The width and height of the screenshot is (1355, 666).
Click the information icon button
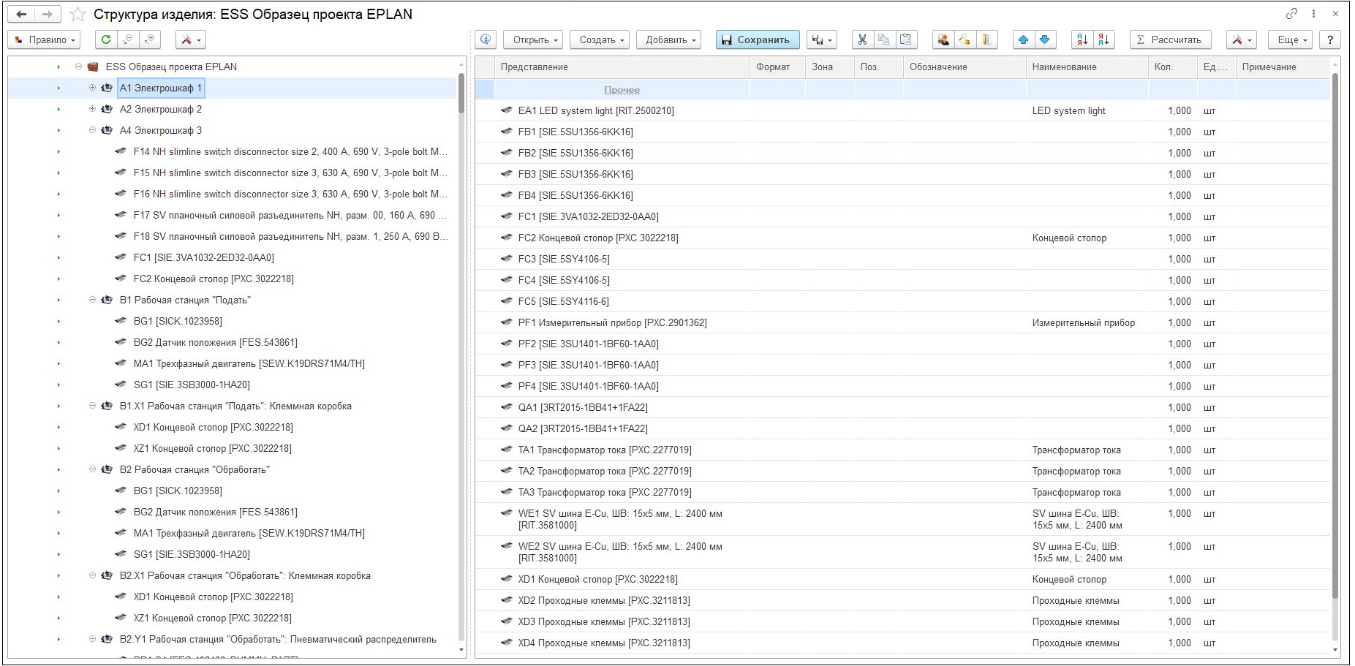[x=486, y=39]
